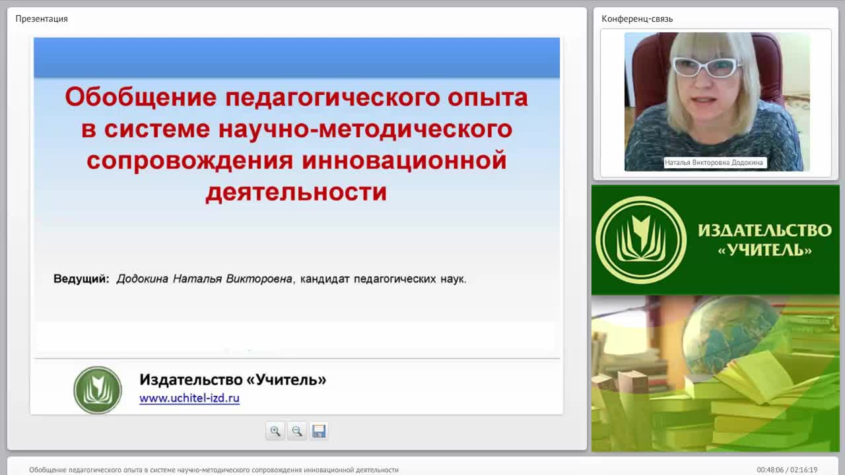Click the zoom in magnifier icon
This screenshot has height=475, width=845.
(x=275, y=431)
